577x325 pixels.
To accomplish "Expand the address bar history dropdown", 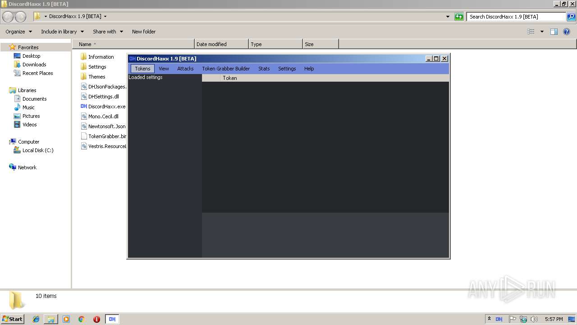I will tap(448, 17).
